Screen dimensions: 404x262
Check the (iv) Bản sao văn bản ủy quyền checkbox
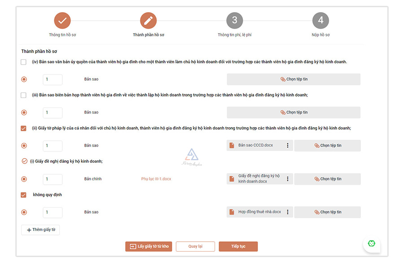pyautogui.click(x=24, y=62)
